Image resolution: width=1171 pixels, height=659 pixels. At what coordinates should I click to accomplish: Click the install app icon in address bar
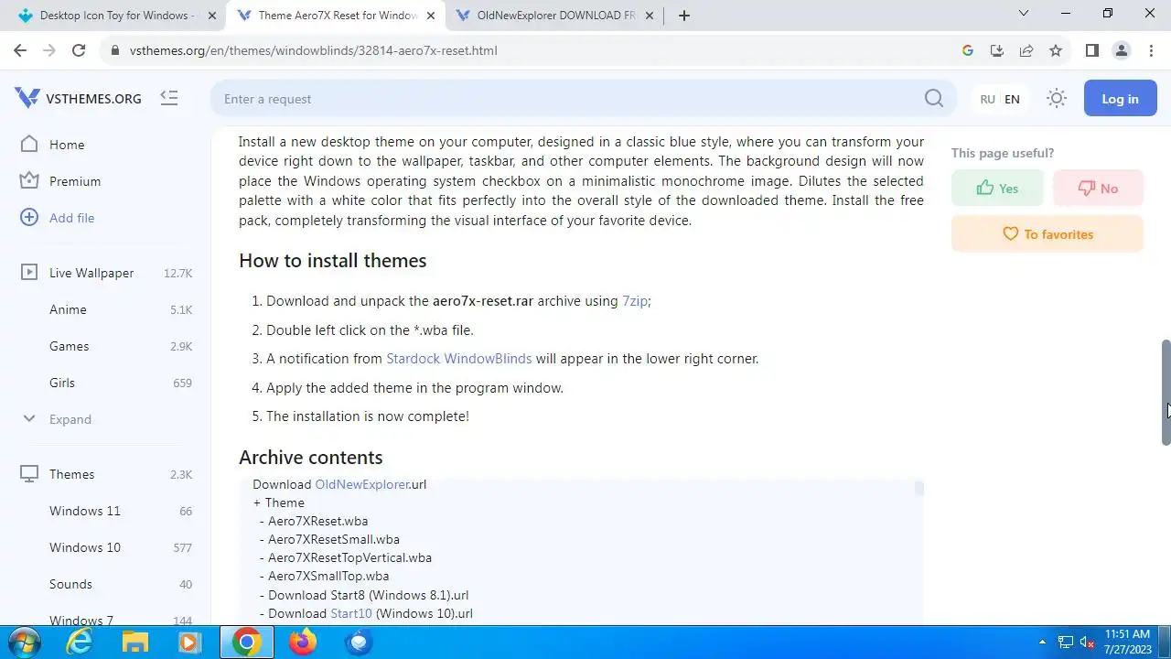coord(997,50)
